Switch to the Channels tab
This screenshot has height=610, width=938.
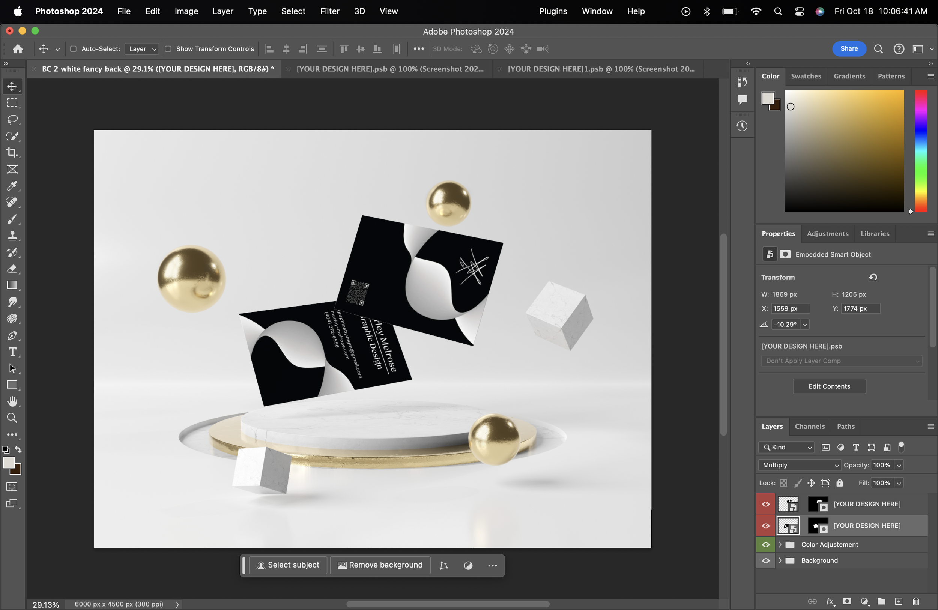pos(810,427)
